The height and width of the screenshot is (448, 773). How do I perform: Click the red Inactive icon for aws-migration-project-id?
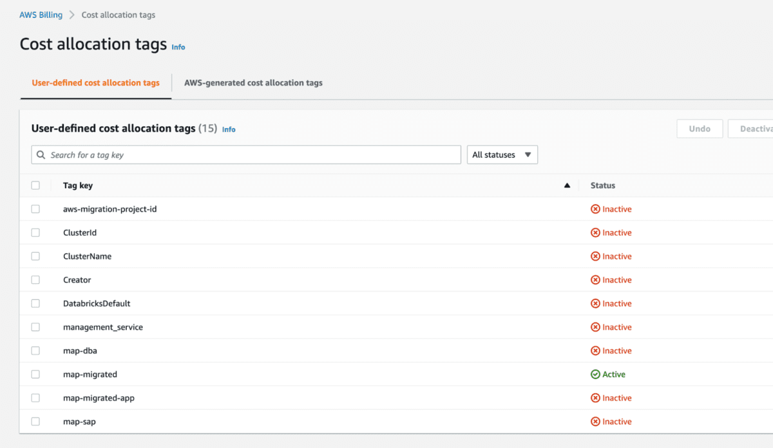(x=595, y=209)
